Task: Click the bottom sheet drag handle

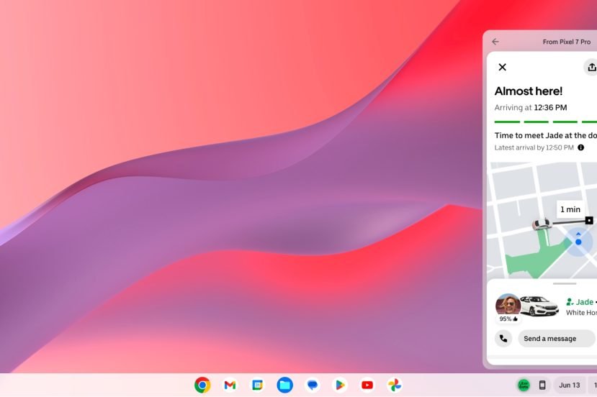Action: click(x=565, y=283)
